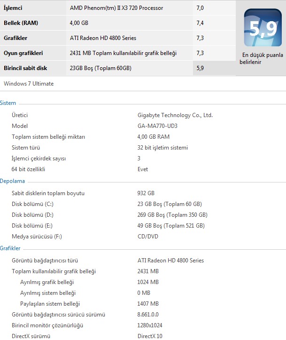Image resolution: width=286 pixels, height=340 pixels.
Task: Click the highlighted disk score 5,9
Action: coord(200,68)
